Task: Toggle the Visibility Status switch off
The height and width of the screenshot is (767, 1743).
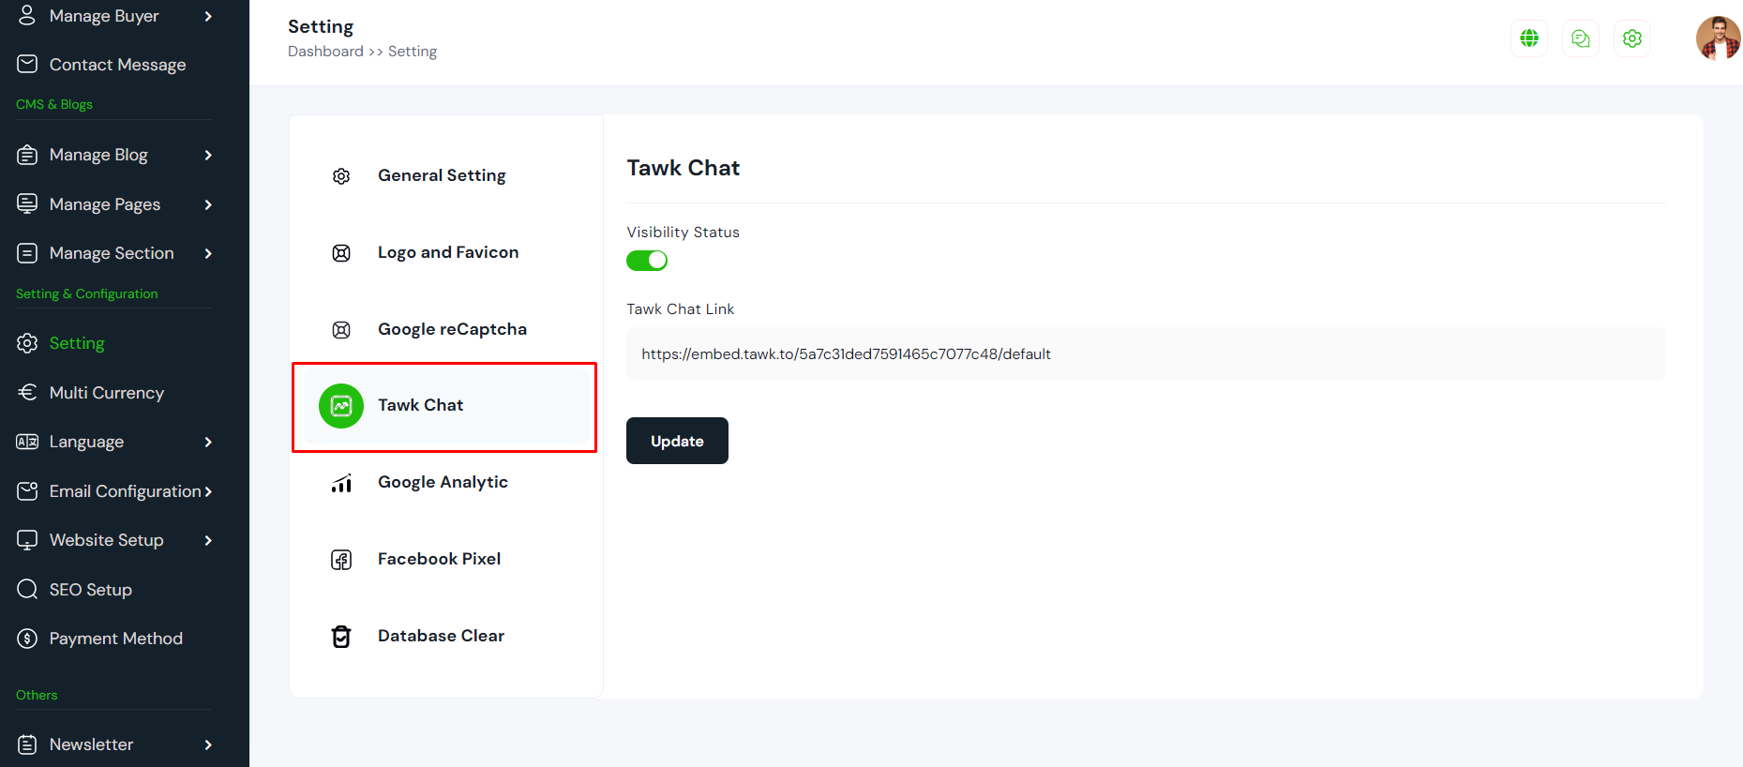Action: click(x=647, y=261)
